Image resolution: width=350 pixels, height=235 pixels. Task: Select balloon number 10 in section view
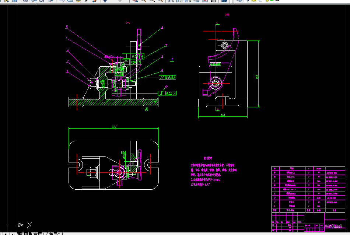coord(166,87)
